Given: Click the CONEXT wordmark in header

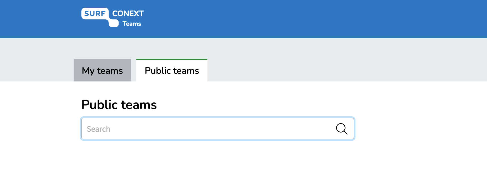Looking at the screenshot, I should point(128,13).
